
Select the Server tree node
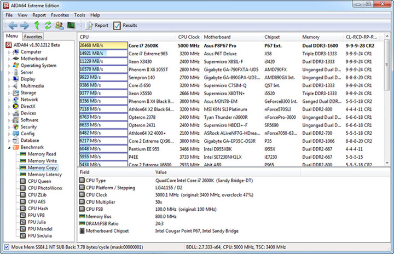point(27,72)
